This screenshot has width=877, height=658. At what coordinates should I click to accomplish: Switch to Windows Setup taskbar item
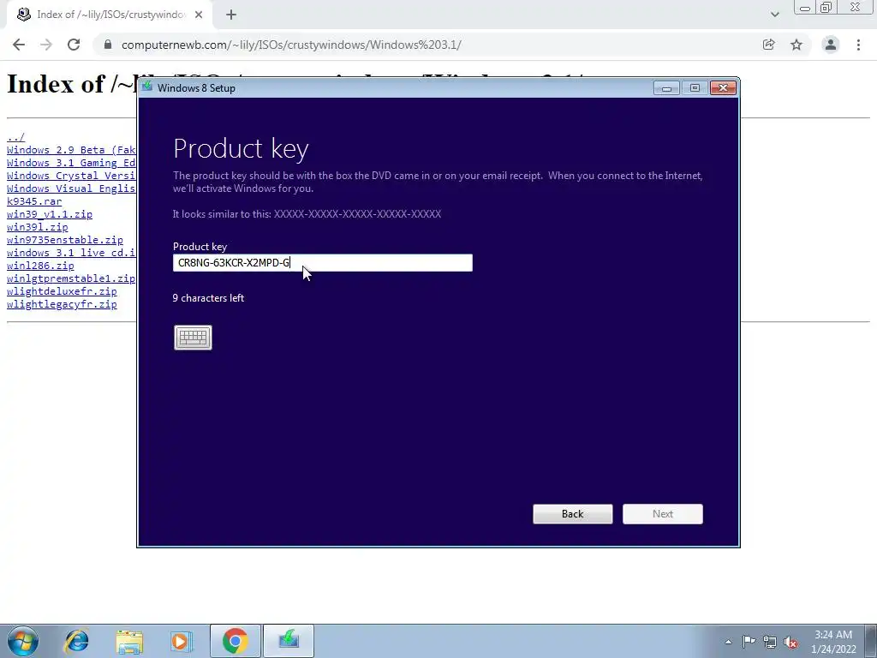[289, 641]
